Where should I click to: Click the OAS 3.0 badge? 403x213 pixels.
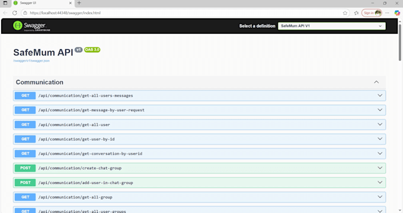coord(92,50)
